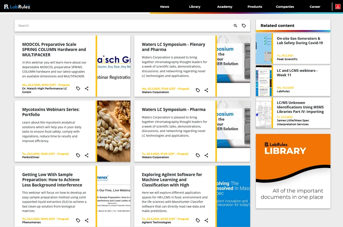Open the tag filter icon next to search

point(244,25)
